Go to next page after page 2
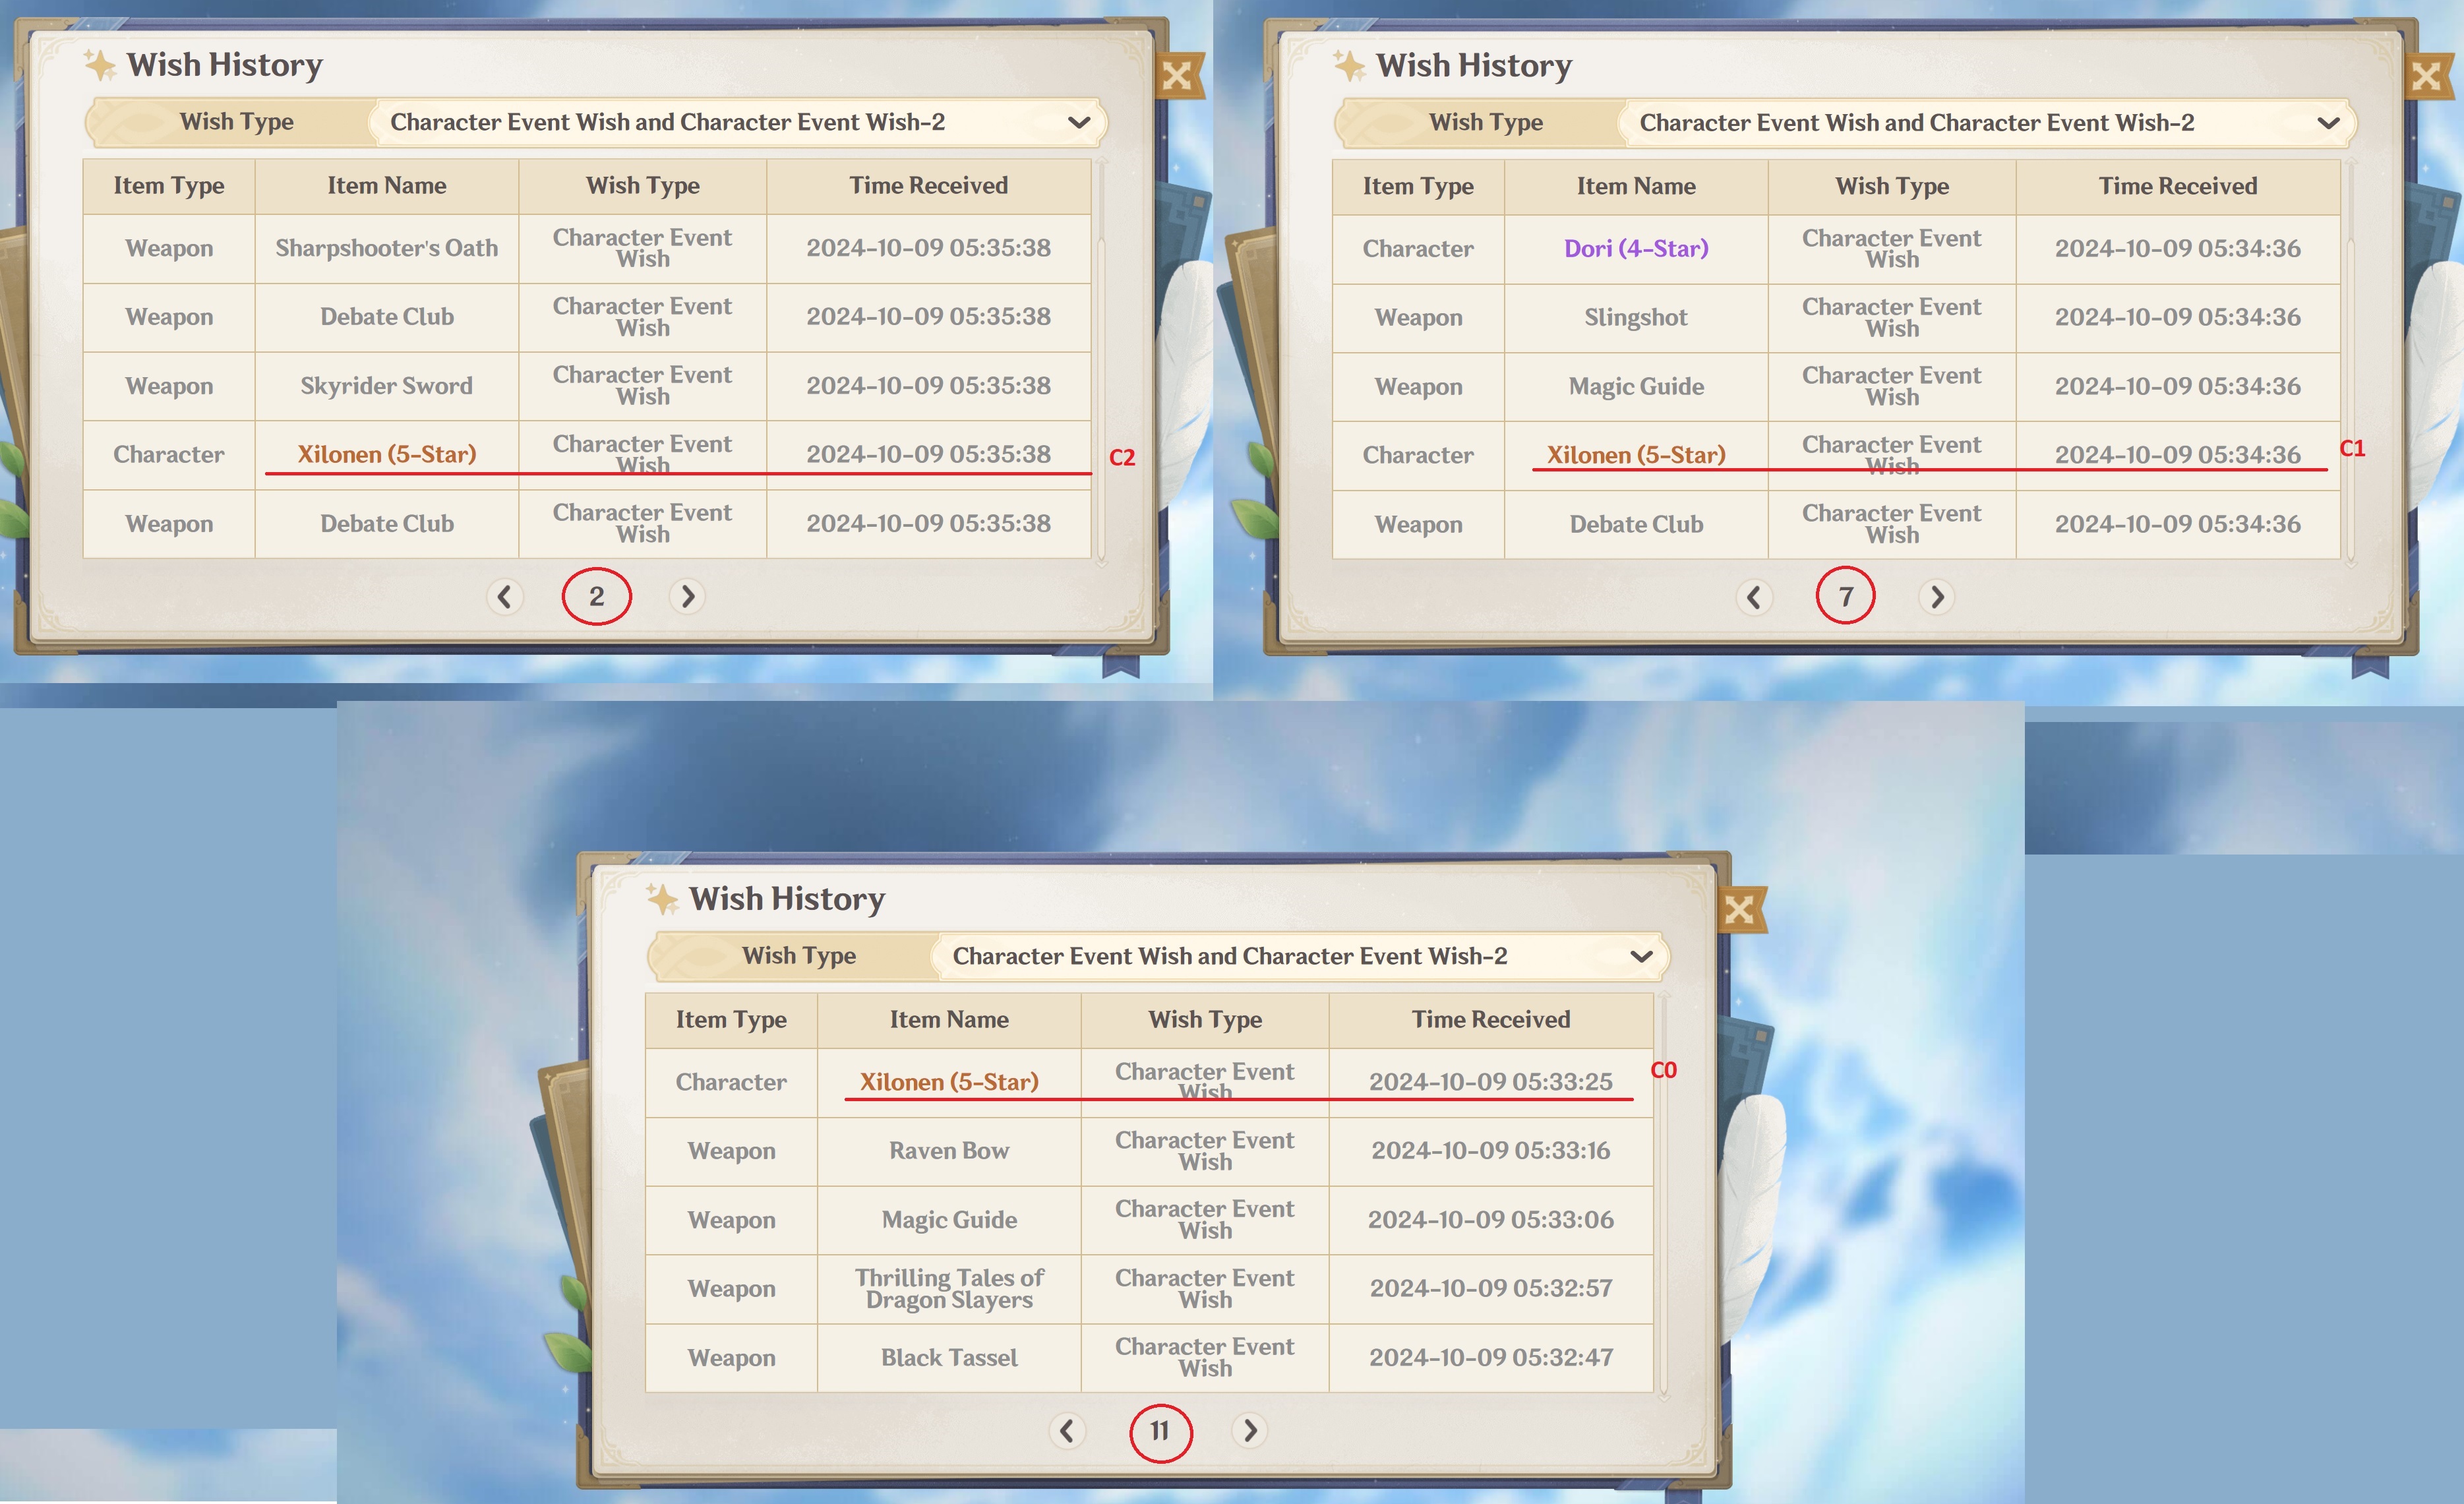The width and height of the screenshot is (2464, 1504). click(x=687, y=597)
